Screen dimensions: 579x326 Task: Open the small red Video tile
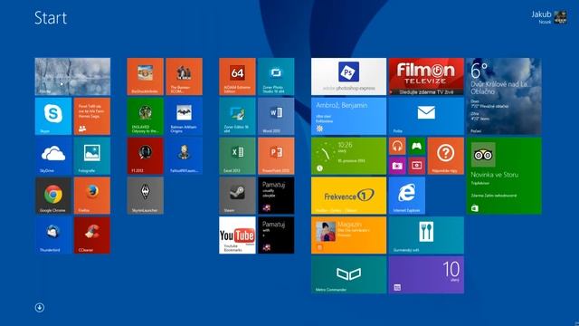pyautogui.click(x=416, y=166)
